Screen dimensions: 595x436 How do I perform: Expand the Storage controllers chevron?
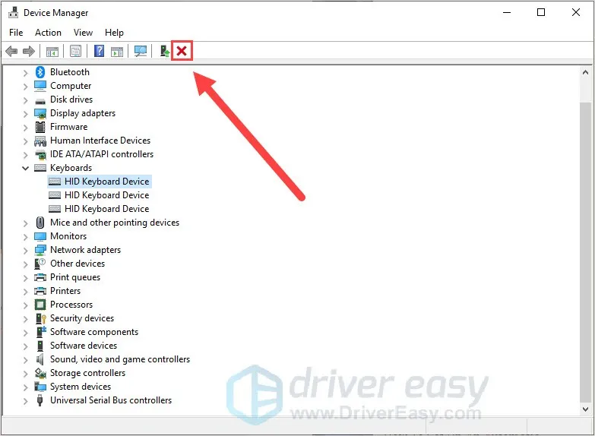25,373
